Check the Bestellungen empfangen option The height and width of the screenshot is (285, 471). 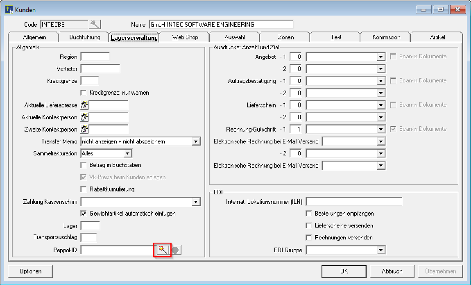[309, 214]
